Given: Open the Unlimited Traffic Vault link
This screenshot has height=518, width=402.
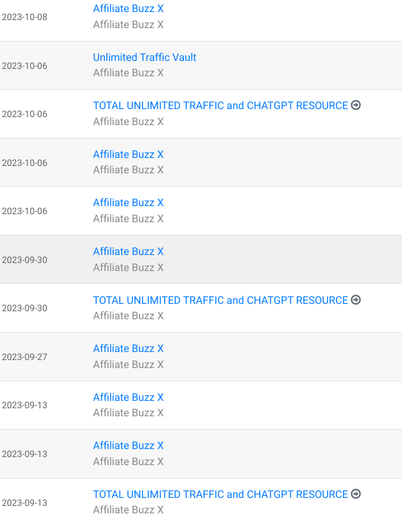Looking at the screenshot, I should pyautogui.click(x=144, y=58).
